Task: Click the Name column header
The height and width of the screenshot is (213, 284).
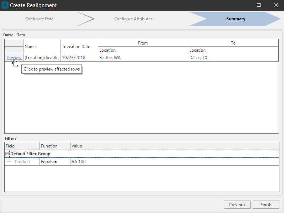Action: (x=42, y=47)
